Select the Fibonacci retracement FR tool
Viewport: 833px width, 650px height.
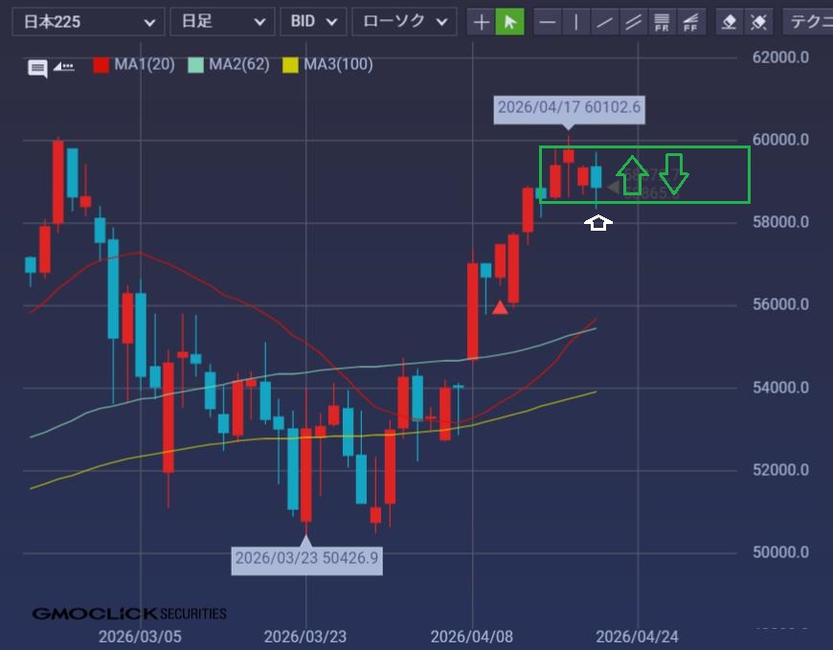pyautogui.click(x=662, y=22)
